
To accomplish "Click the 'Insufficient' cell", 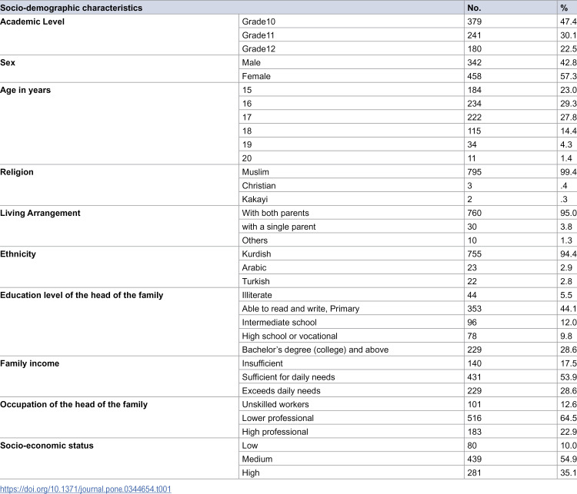I will 262,363.
